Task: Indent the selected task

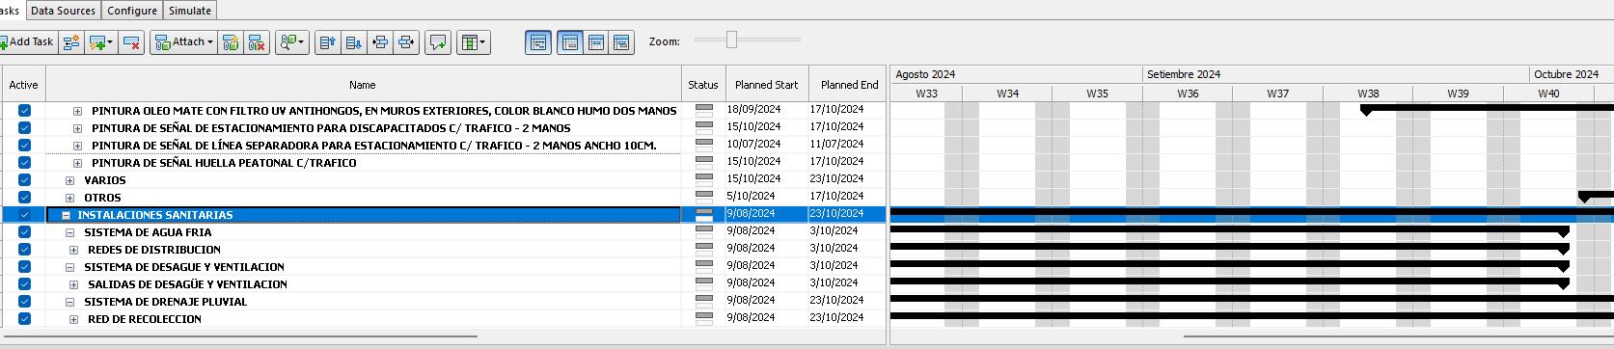Action: (x=380, y=42)
